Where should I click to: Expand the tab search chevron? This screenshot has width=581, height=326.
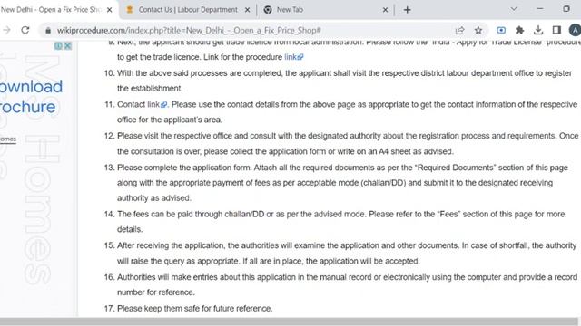click(x=514, y=9)
